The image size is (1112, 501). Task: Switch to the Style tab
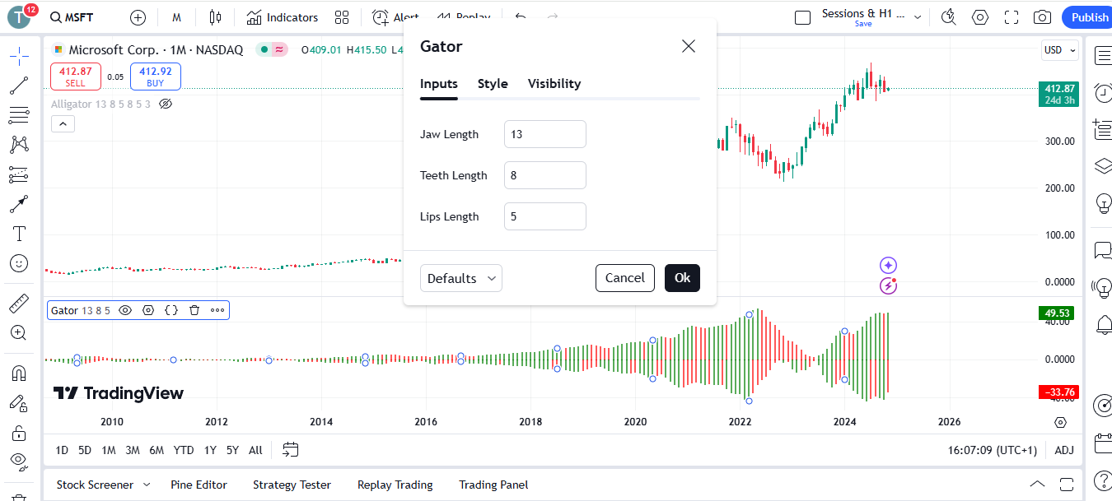tap(493, 84)
